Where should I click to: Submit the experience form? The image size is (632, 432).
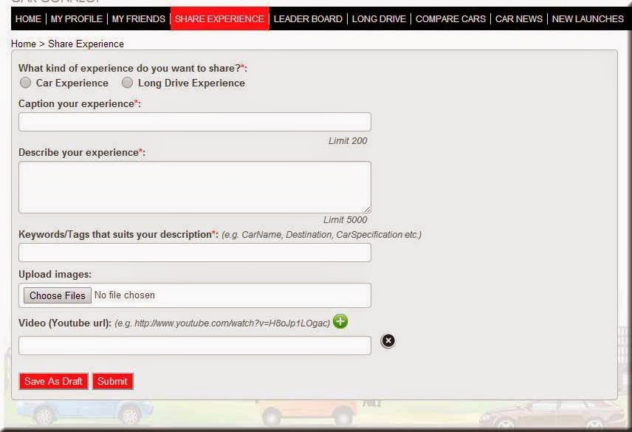click(112, 381)
